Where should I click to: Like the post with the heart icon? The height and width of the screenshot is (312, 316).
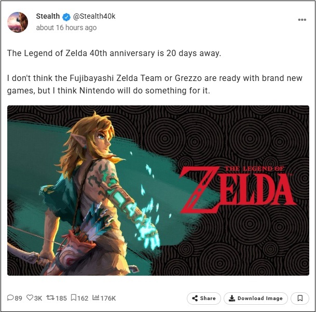(x=31, y=298)
